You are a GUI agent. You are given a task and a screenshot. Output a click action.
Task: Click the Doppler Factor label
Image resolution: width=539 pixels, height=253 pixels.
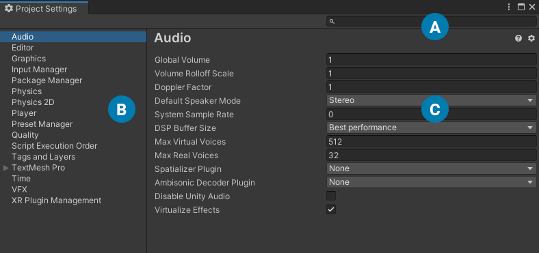pos(183,87)
